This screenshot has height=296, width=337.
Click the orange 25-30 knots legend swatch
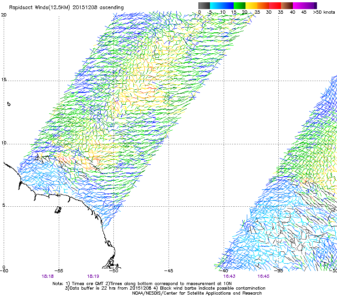click(x=263, y=5)
